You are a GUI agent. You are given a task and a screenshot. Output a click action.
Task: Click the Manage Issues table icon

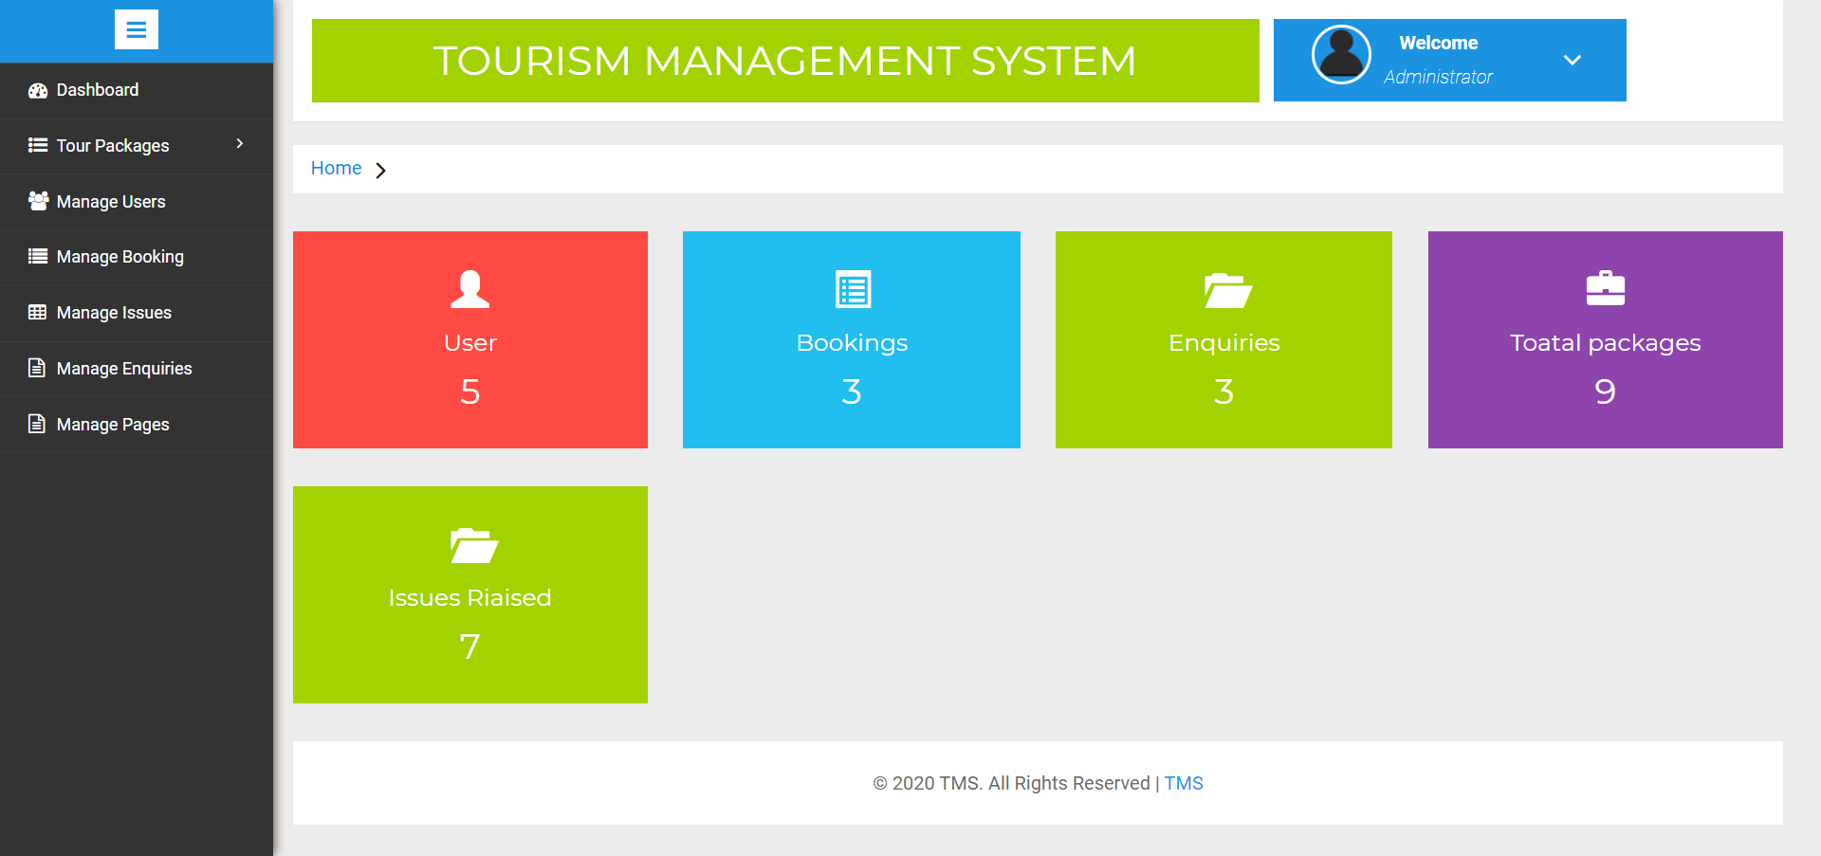38,313
